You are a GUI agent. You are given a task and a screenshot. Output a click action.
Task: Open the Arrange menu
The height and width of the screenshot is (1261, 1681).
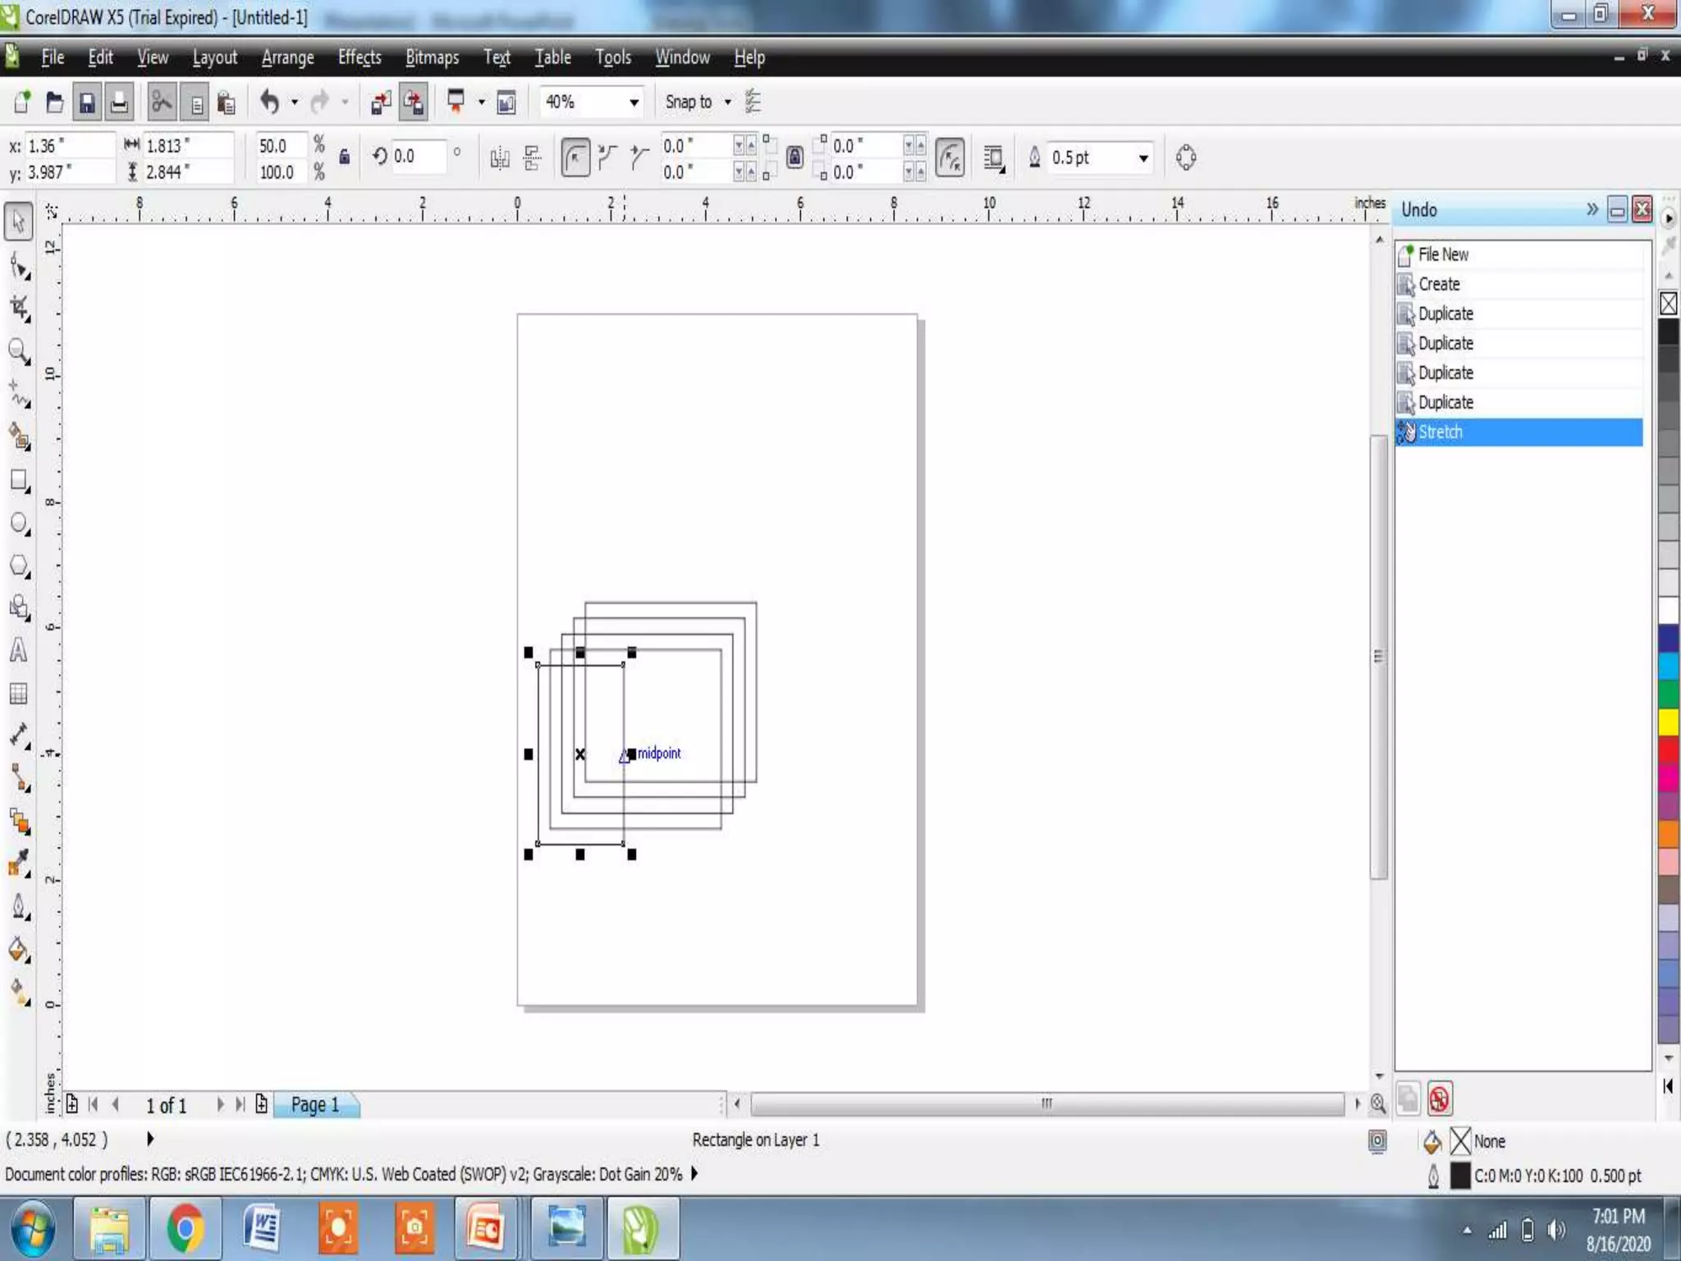point(287,57)
